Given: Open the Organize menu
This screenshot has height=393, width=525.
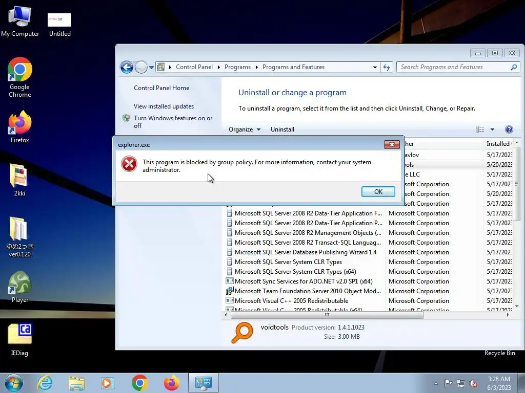Looking at the screenshot, I should click(245, 129).
